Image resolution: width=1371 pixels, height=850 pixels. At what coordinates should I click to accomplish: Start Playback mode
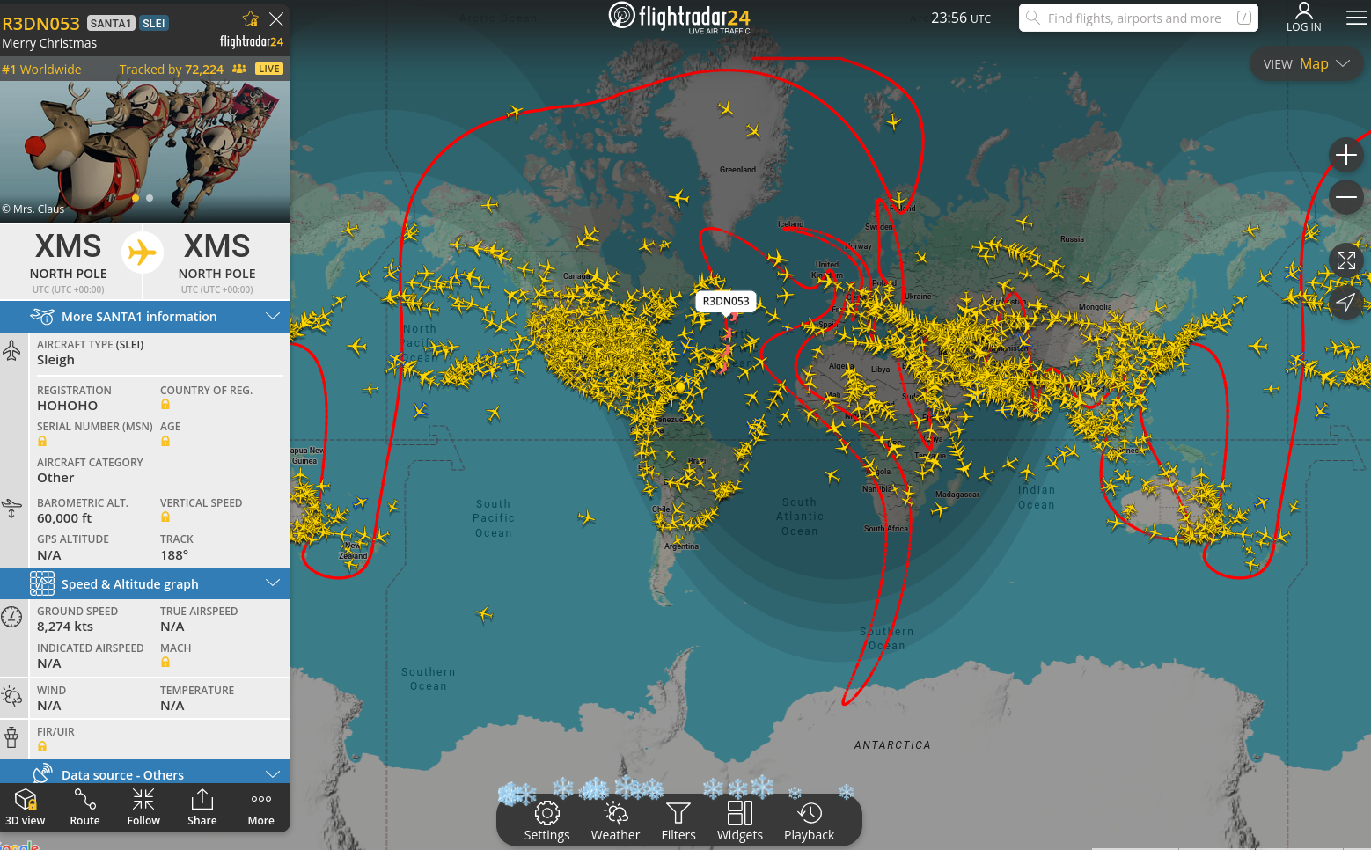(809, 821)
